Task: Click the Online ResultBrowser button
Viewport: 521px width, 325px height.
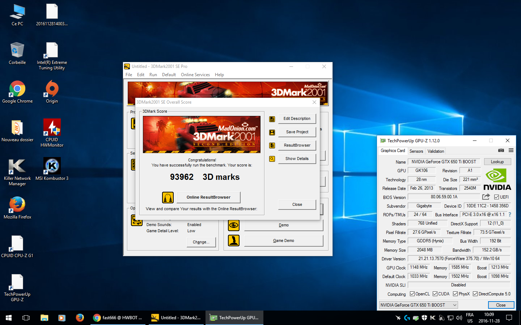Action: click(208, 198)
